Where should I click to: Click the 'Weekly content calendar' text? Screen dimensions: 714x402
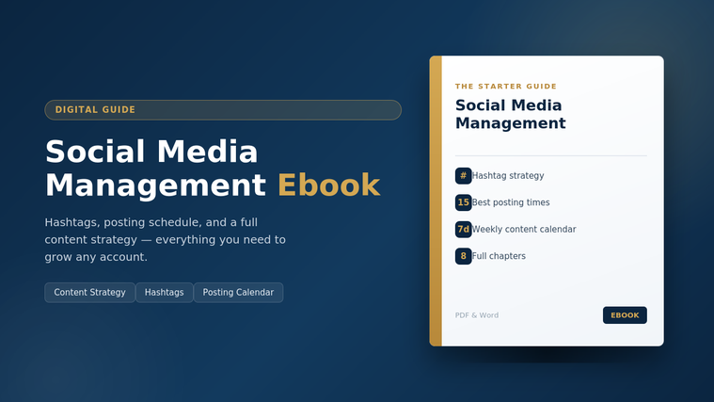(524, 230)
